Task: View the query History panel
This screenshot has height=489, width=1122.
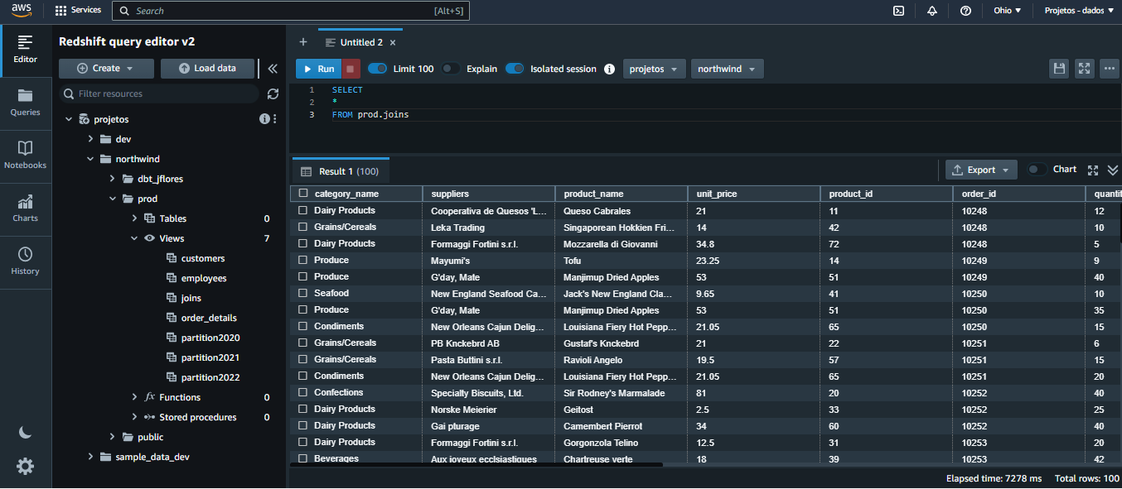Action: pos(26,258)
